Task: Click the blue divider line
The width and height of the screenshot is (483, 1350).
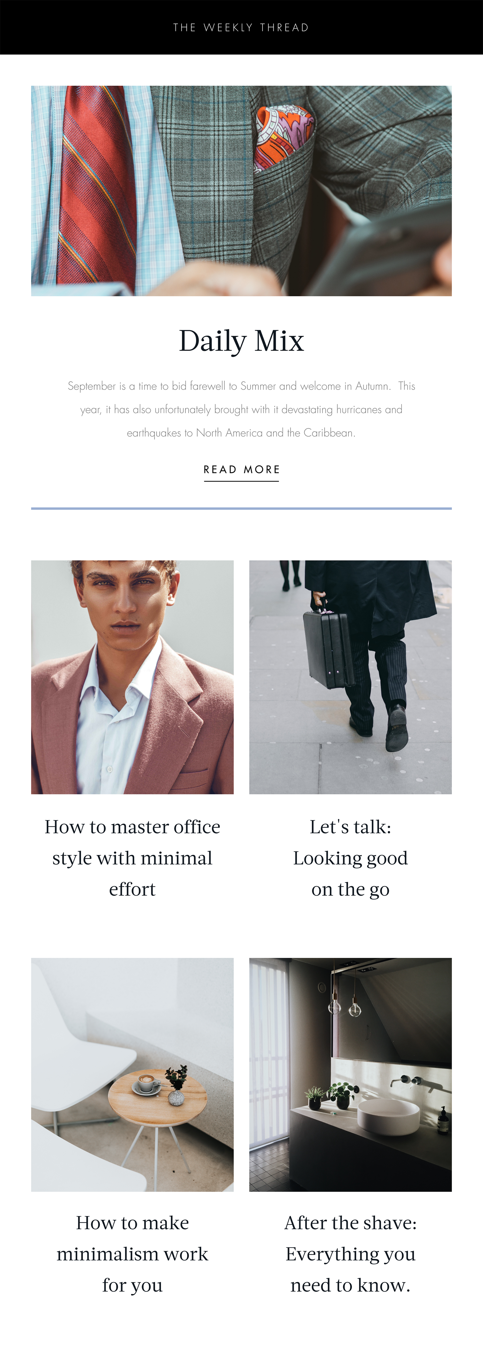Action: tap(241, 508)
